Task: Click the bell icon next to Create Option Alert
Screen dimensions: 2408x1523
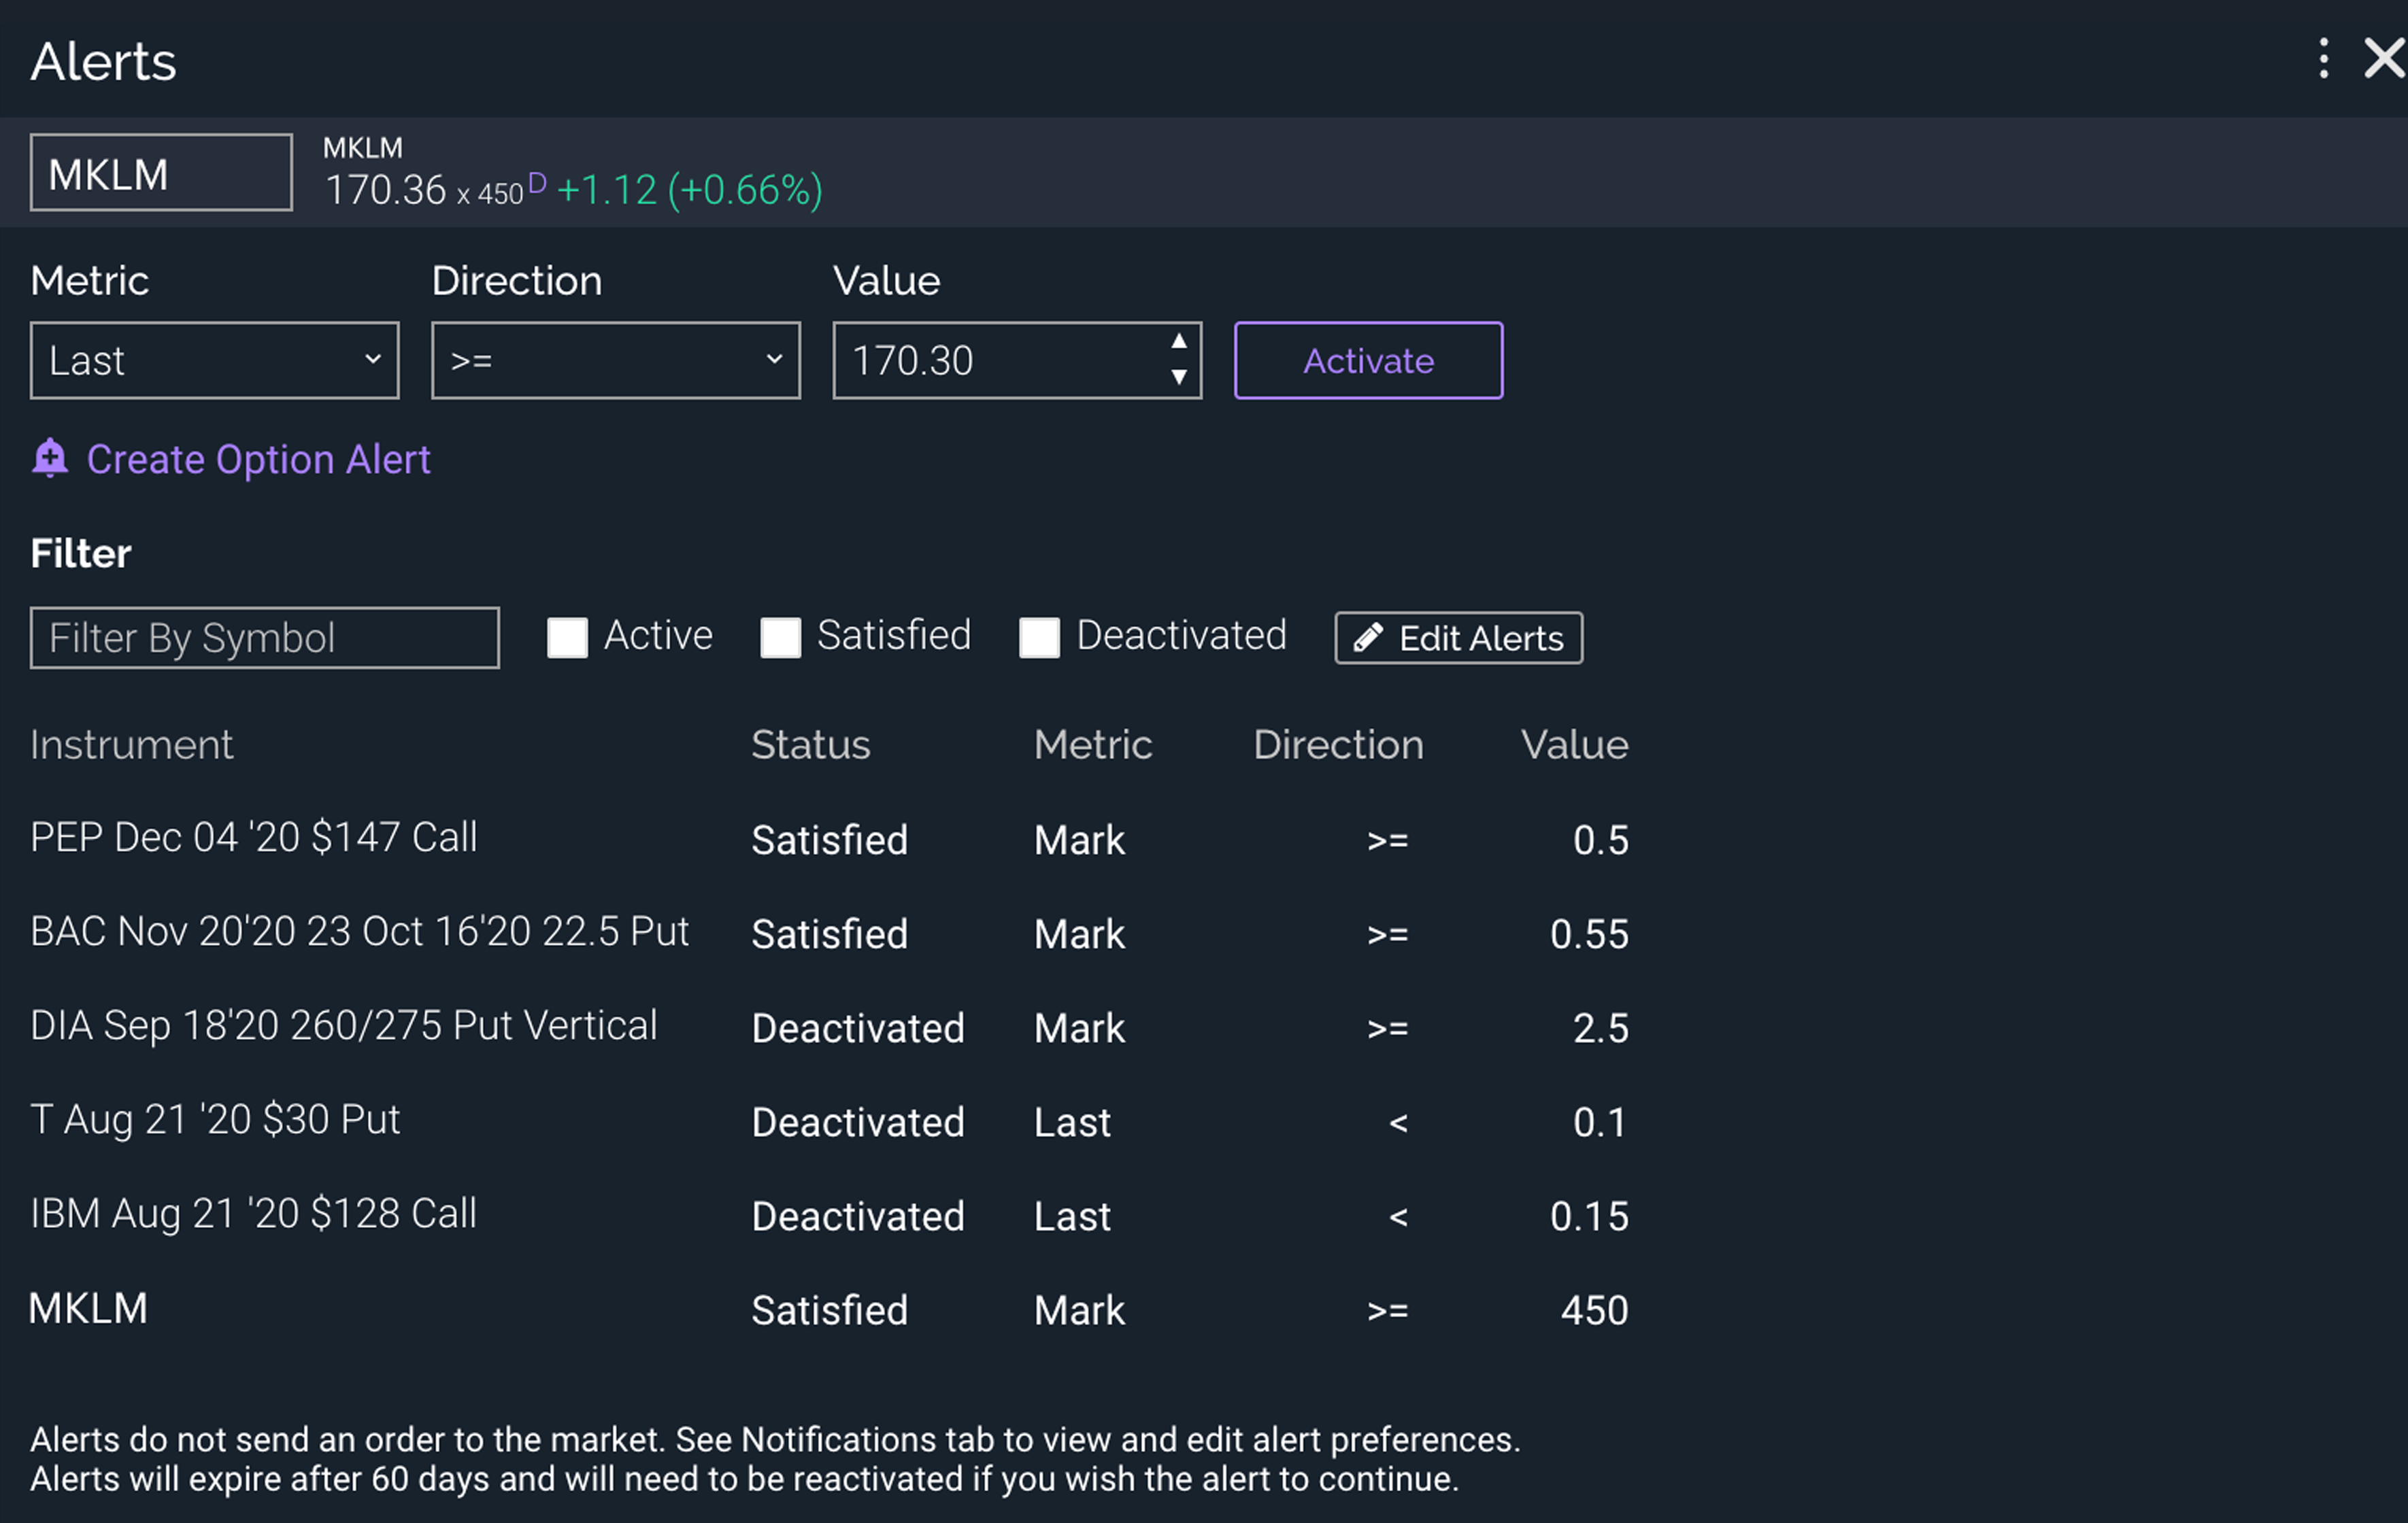Action: coord(50,459)
